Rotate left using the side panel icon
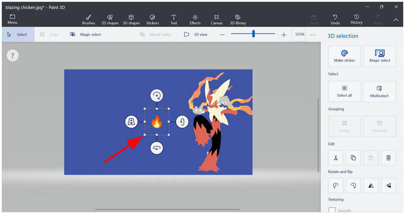Image resolution: width=405 pixels, height=214 pixels. (336, 185)
